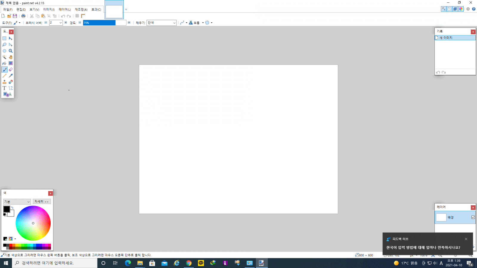Image resolution: width=477 pixels, height=268 pixels.
Task: Select the Lasso Select tool
Action: click(x=4, y=45)
